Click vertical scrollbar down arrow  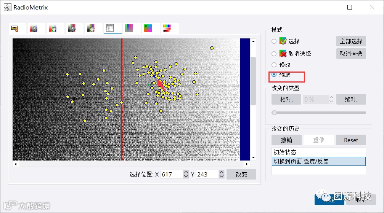click(254, 157)
